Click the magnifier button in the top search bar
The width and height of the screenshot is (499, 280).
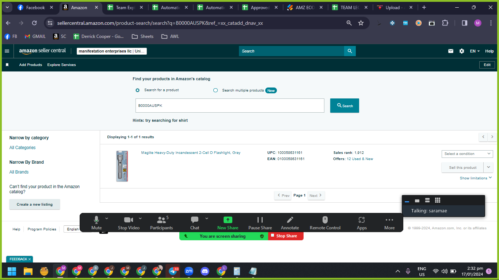tap(350, 51)
